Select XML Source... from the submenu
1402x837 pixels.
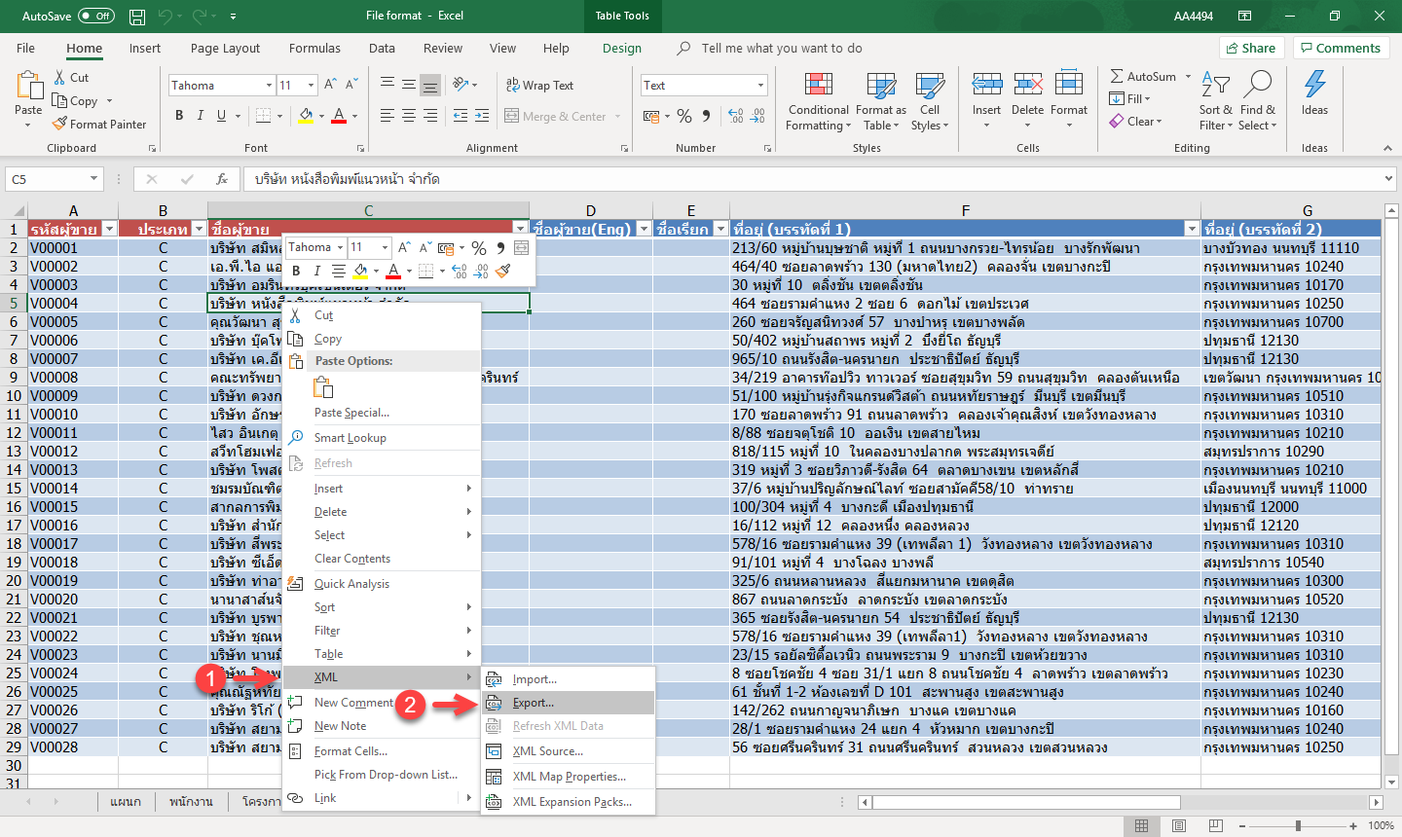pos(569,751)
